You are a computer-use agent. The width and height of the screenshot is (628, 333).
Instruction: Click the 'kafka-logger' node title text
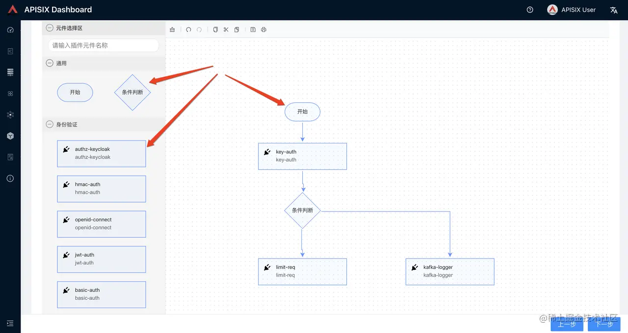(x=438, y=267)
